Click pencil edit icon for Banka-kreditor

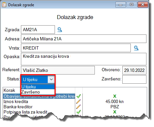(78, 107)
